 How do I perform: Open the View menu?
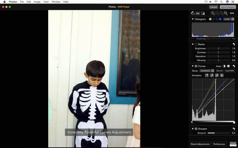point(46,2)
